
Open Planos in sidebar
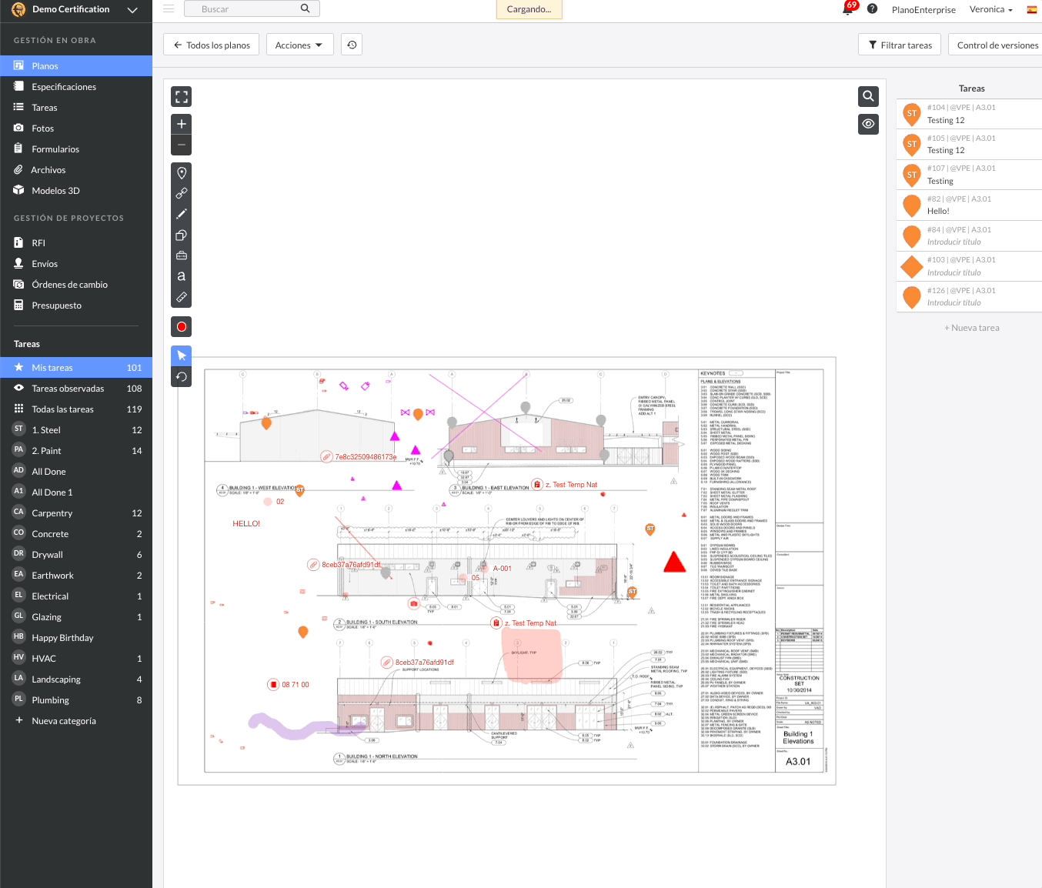76,66
